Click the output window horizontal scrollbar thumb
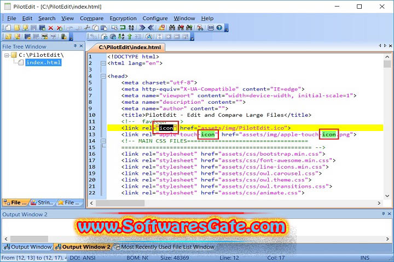 (x=29, y=239)
